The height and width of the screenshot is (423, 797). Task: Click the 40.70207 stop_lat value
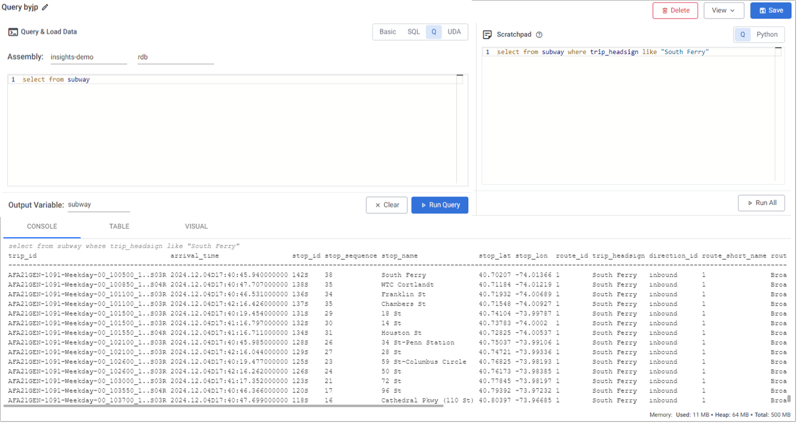pyautogui.click(x=495, y=275)
